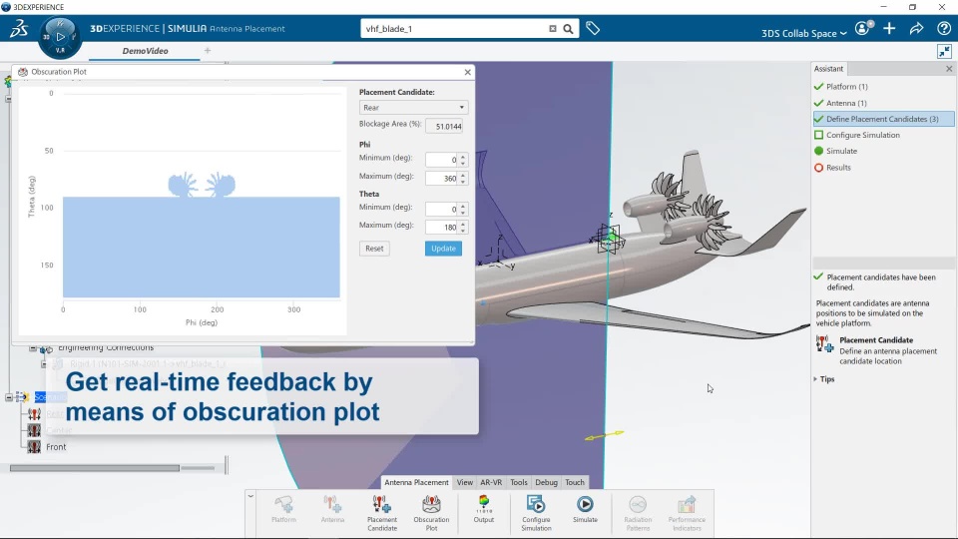
Task: Click the Reset button
Action: point(374,249)
